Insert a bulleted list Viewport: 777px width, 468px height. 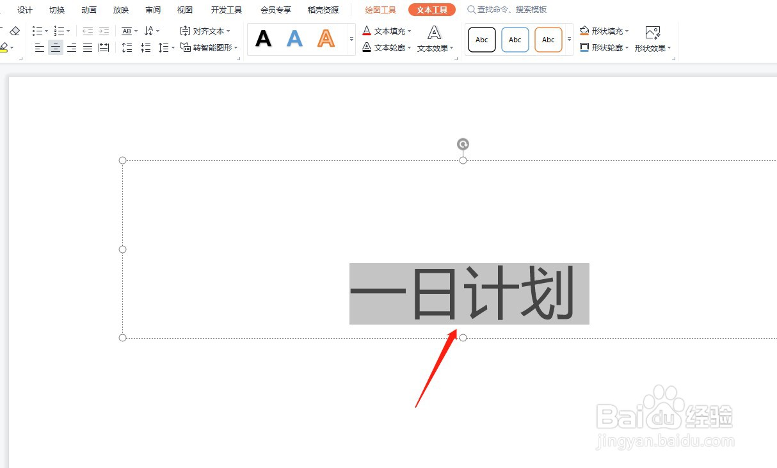[x=38, y=31]
